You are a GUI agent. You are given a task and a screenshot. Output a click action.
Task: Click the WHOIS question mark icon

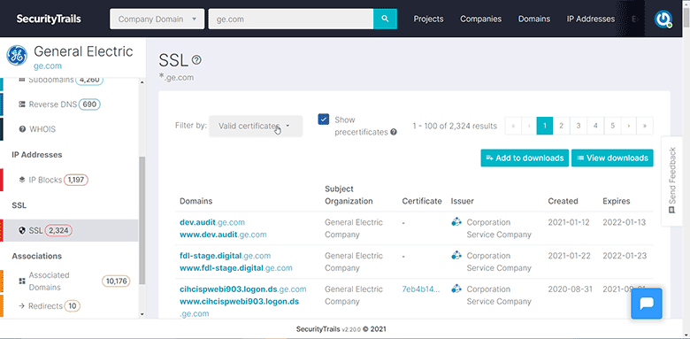click(22, 129)
